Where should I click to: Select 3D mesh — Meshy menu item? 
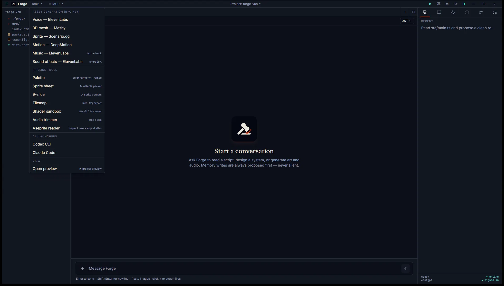click(67, 28)
